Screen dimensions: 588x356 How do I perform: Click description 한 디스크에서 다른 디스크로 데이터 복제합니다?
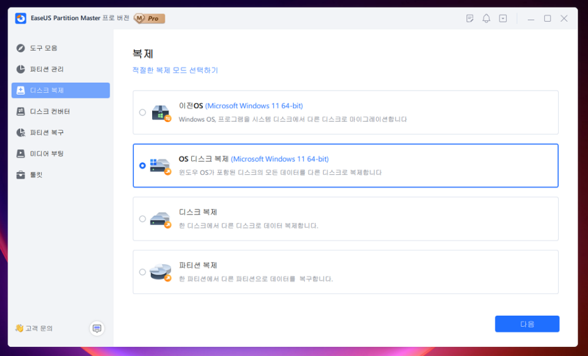click(248, 226)
